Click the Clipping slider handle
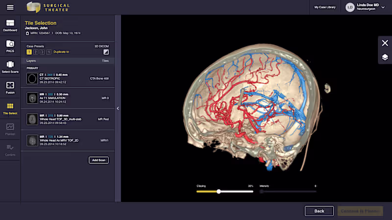This screenshot has height=220, width=392. [219, 192]
